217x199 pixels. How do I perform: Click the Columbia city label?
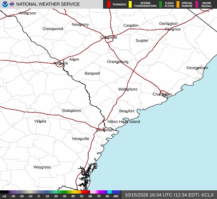tap(109, 37)
